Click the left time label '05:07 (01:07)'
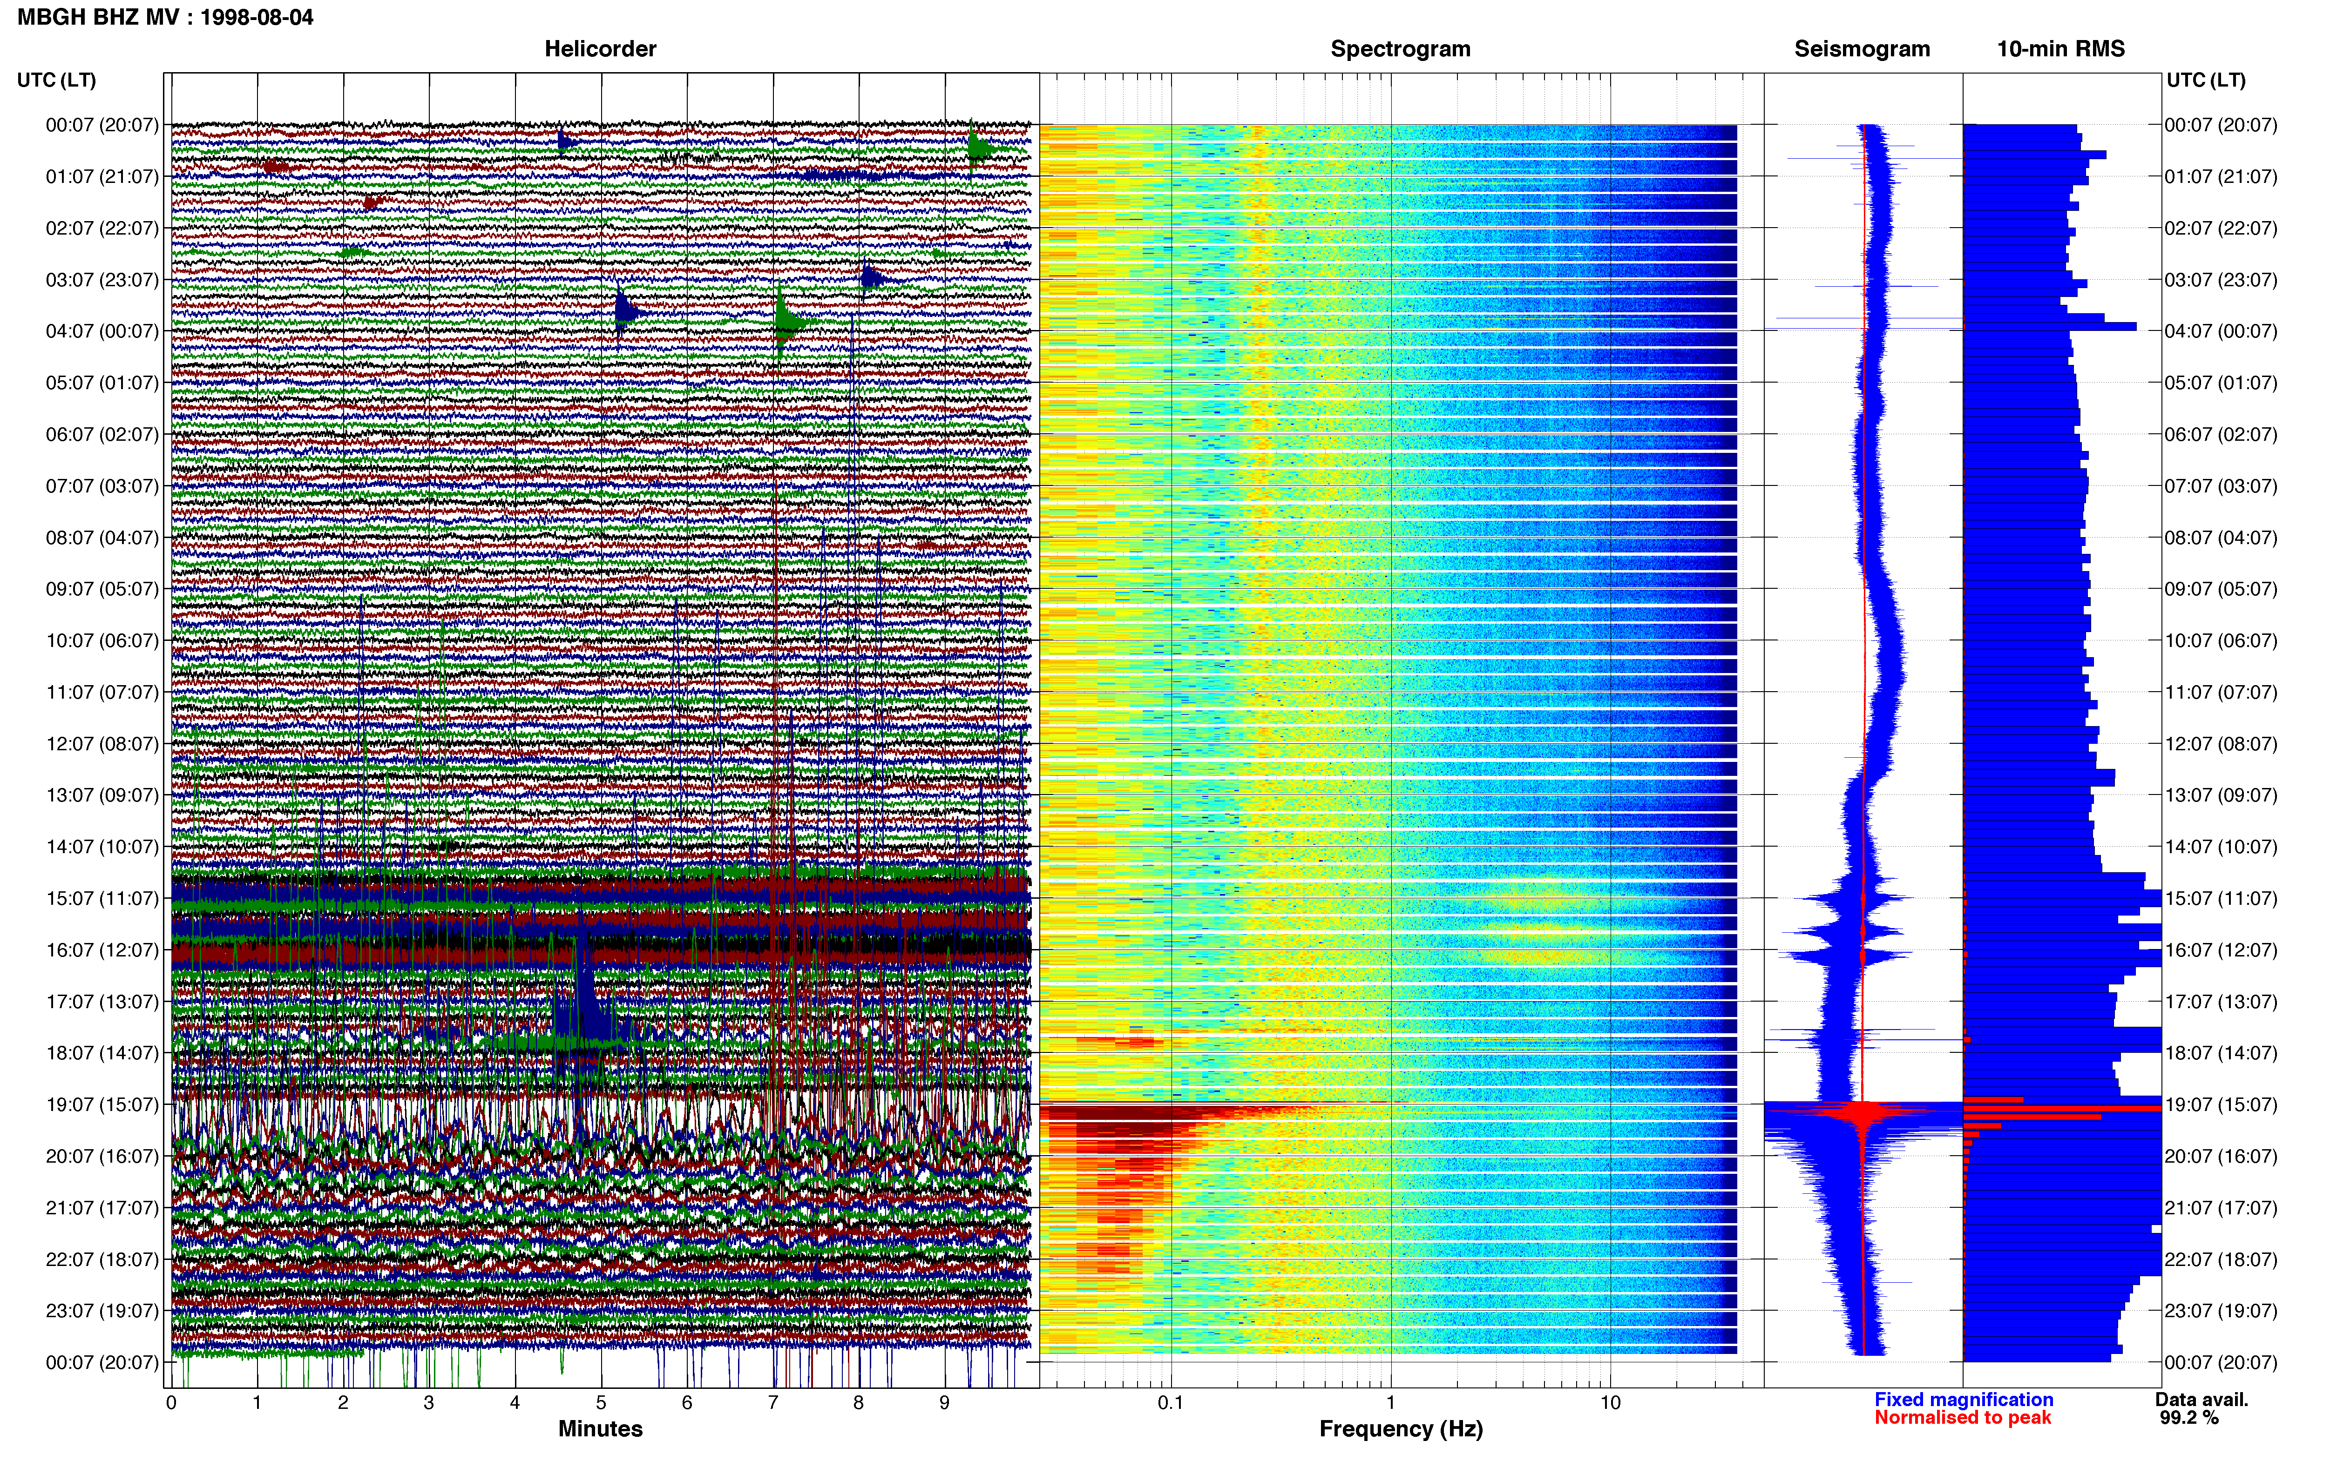This screenshot has height=1461, width=2337. click(x=102, y=383)
